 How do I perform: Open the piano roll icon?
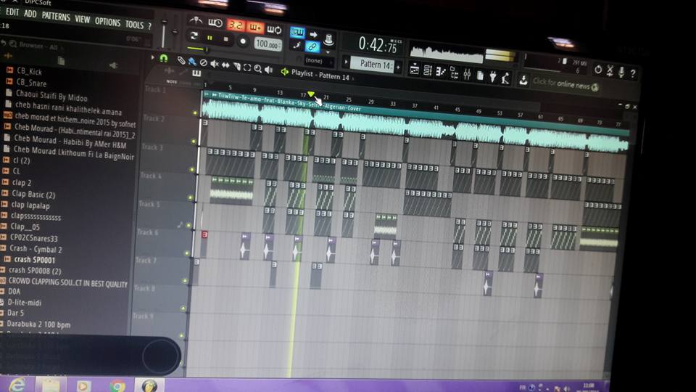click(440, 72)
